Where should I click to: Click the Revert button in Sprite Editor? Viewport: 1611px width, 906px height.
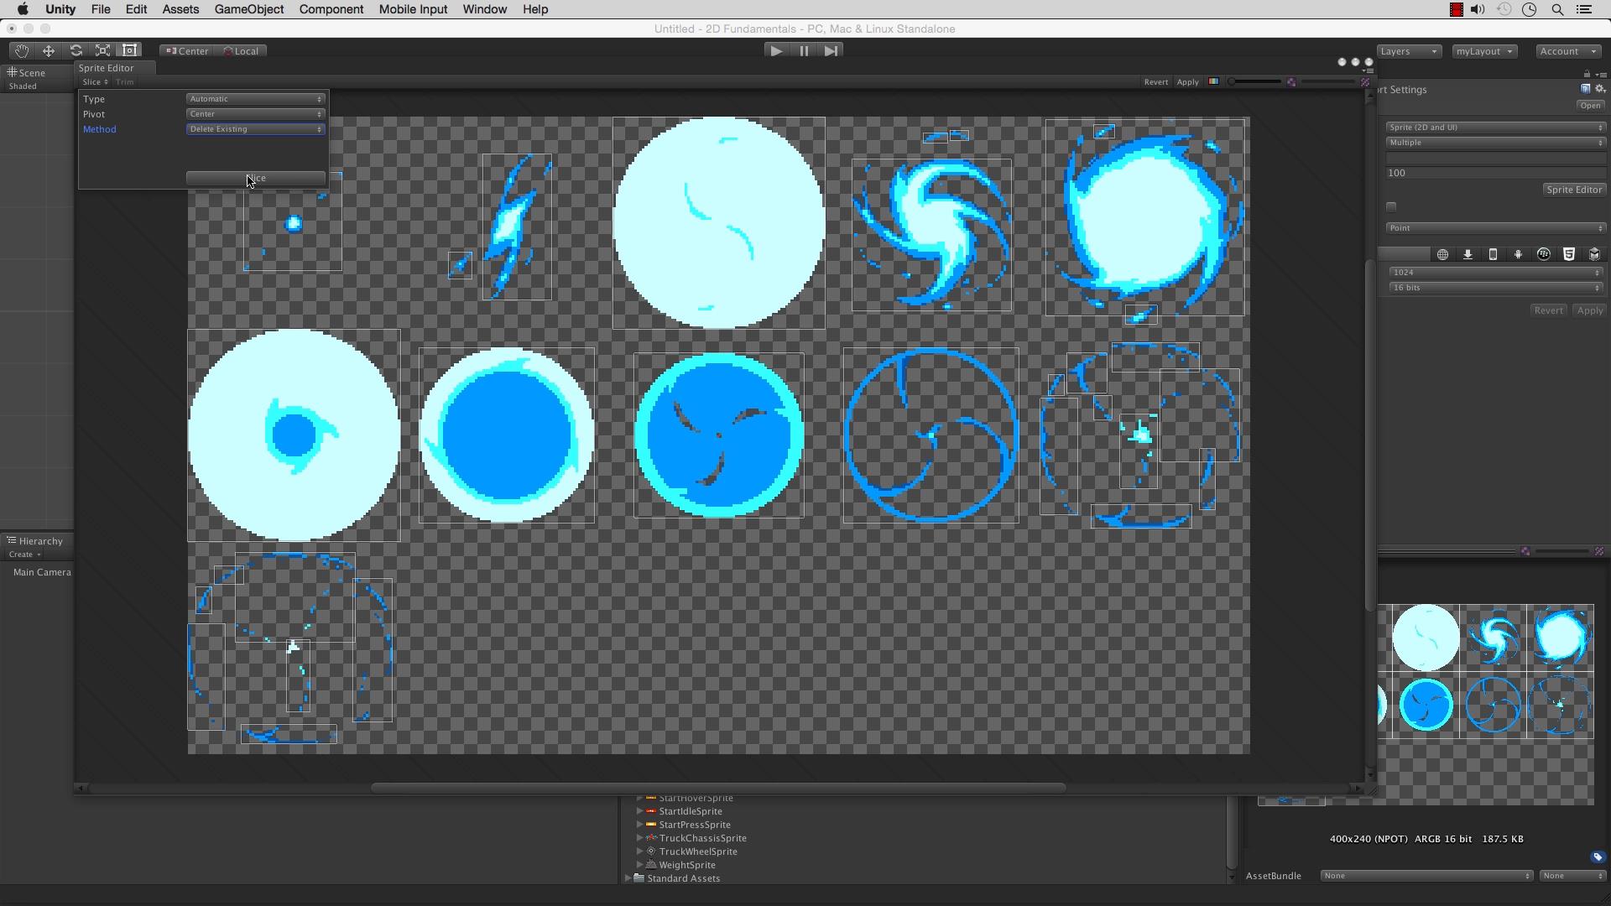tap(1155, 82)
